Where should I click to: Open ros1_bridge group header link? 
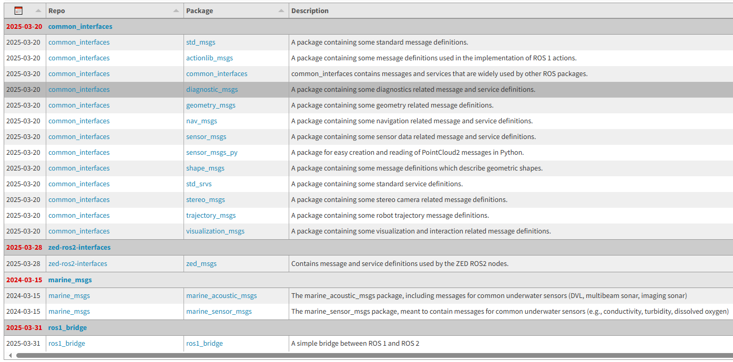[68, 327]
